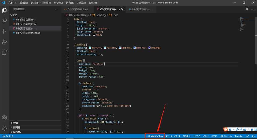Place cursor on line 28 animation property

click(x=106, y=106)
